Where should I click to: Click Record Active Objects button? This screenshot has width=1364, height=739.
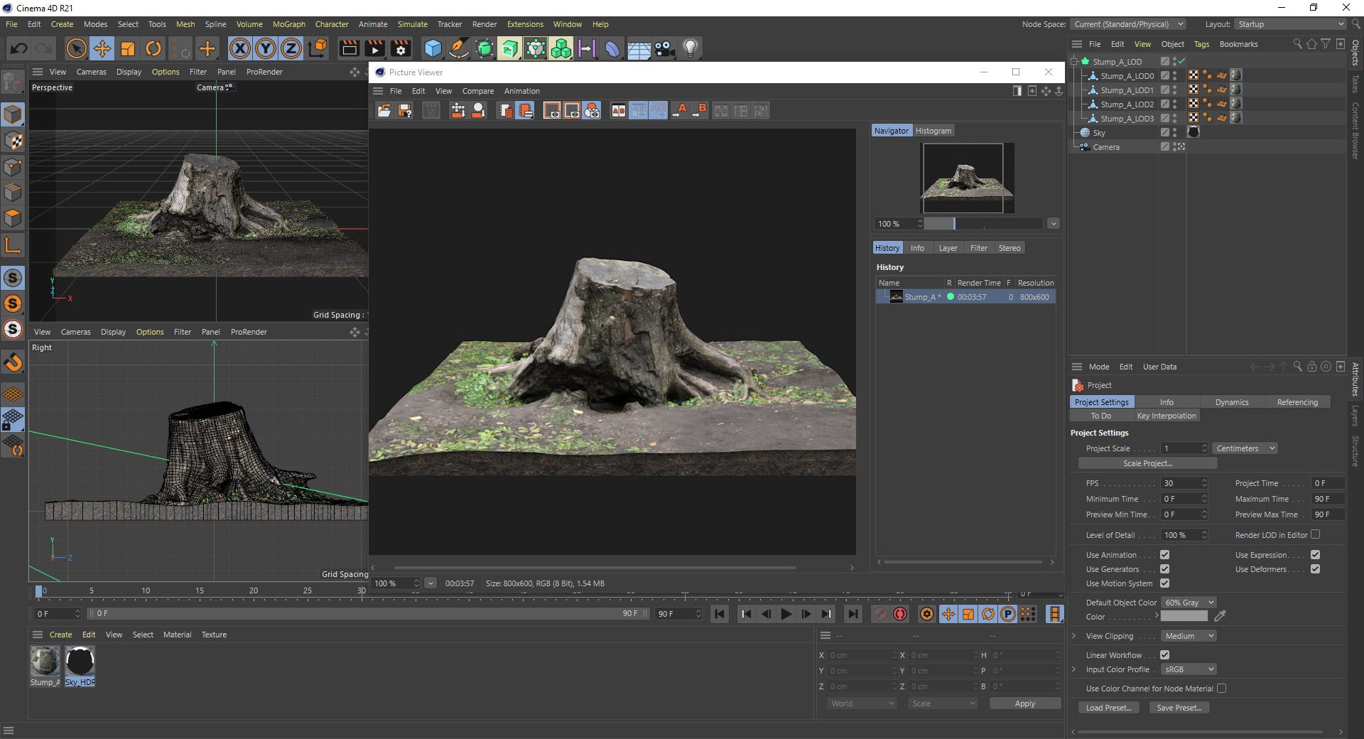click(879, 614)
